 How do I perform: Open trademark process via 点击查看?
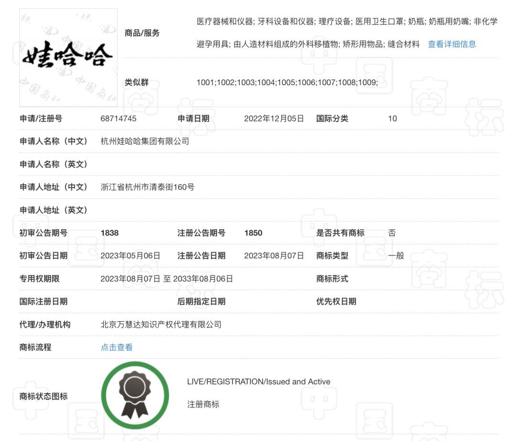[x=117, y=348]
